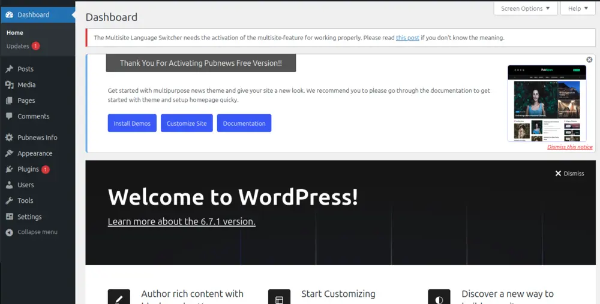This screenshot has width=600, height=304.
Task: Click the Thank You For Activating Pubnews banner
Action: pyautogui.click(x=201, y=63)
